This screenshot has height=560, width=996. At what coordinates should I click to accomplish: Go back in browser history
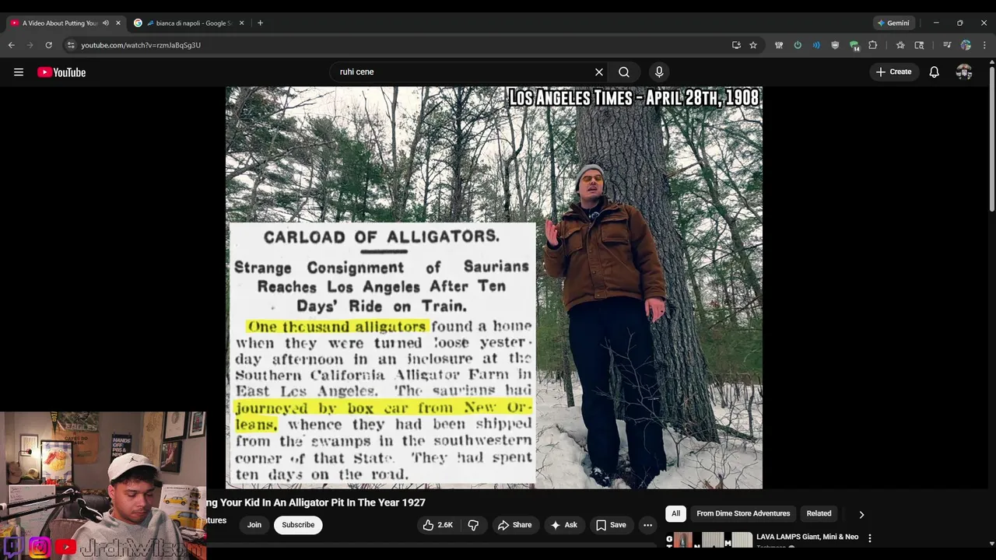pyautogui.click(x=11, y=45)
